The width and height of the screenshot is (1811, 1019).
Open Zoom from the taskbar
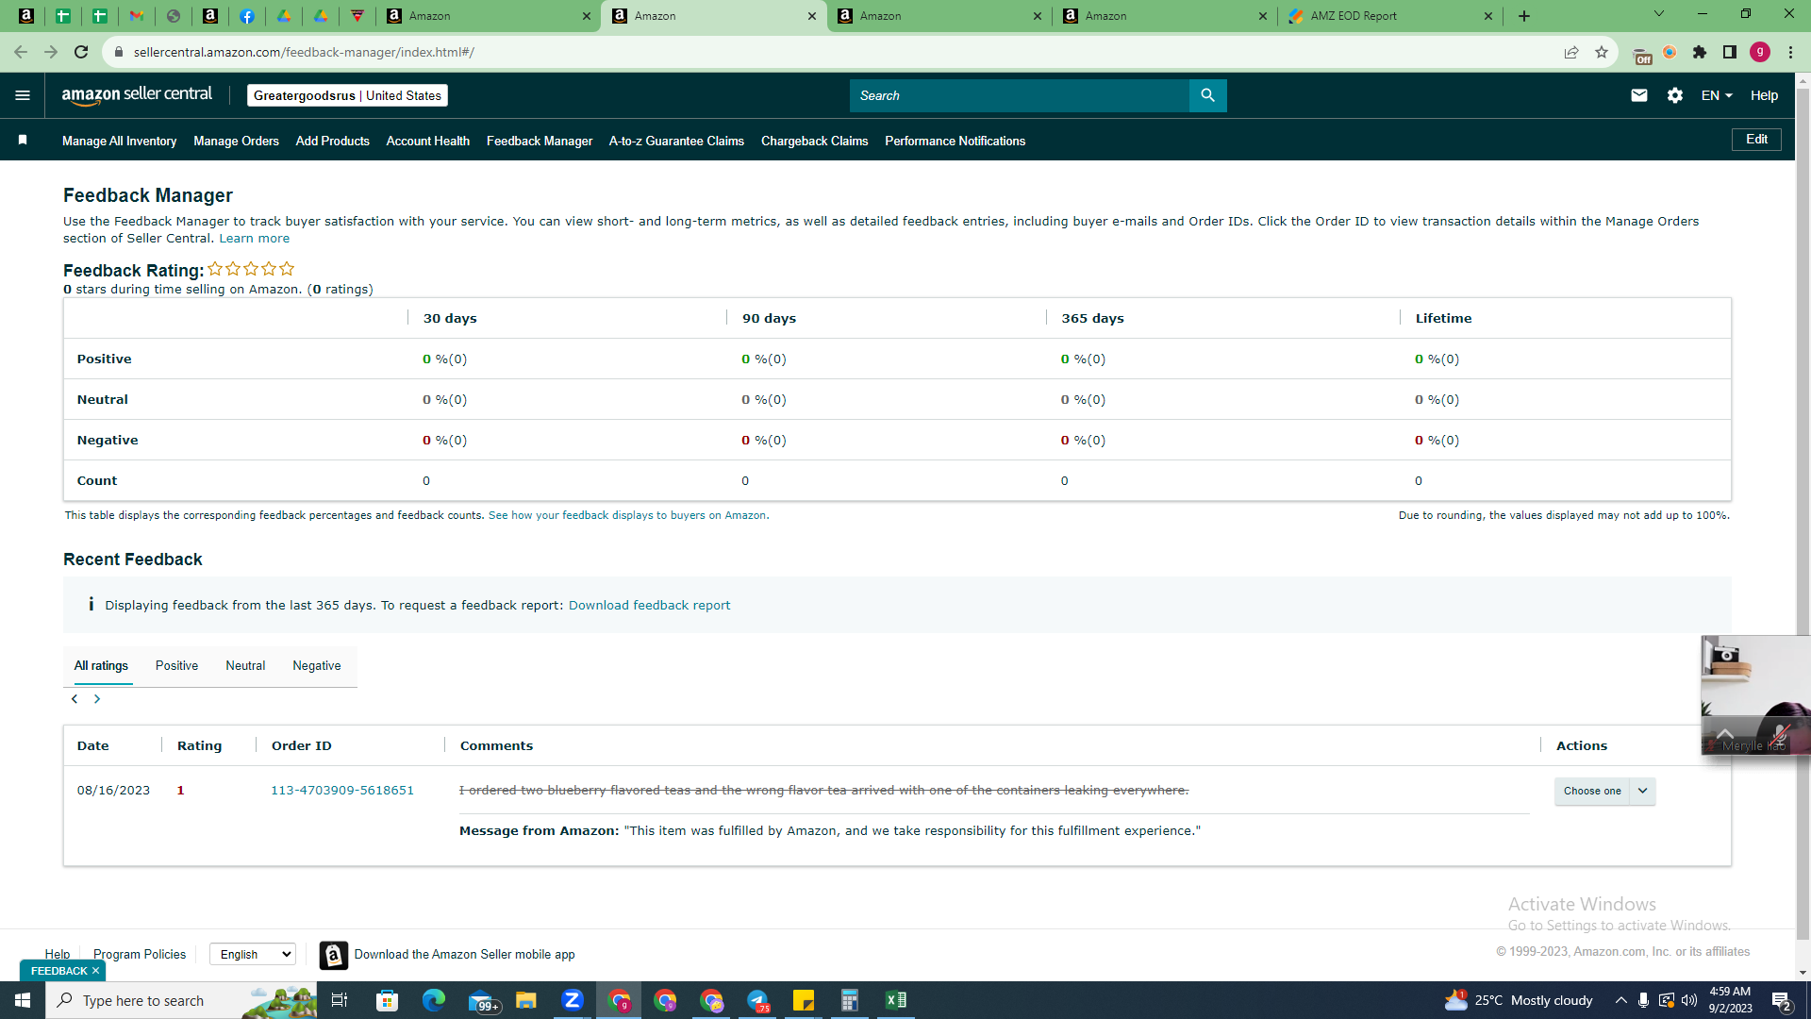click(x=573, y=1000)
